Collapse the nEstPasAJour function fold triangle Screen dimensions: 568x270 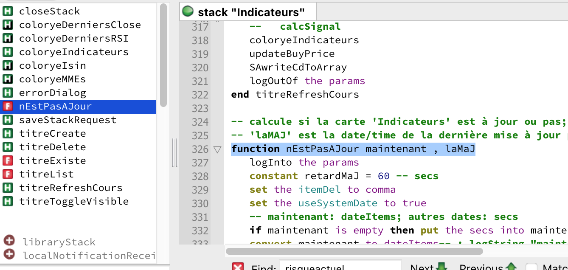(217, 149)
